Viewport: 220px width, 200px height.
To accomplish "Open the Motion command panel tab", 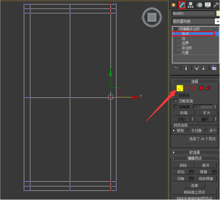I will point(199,5).
